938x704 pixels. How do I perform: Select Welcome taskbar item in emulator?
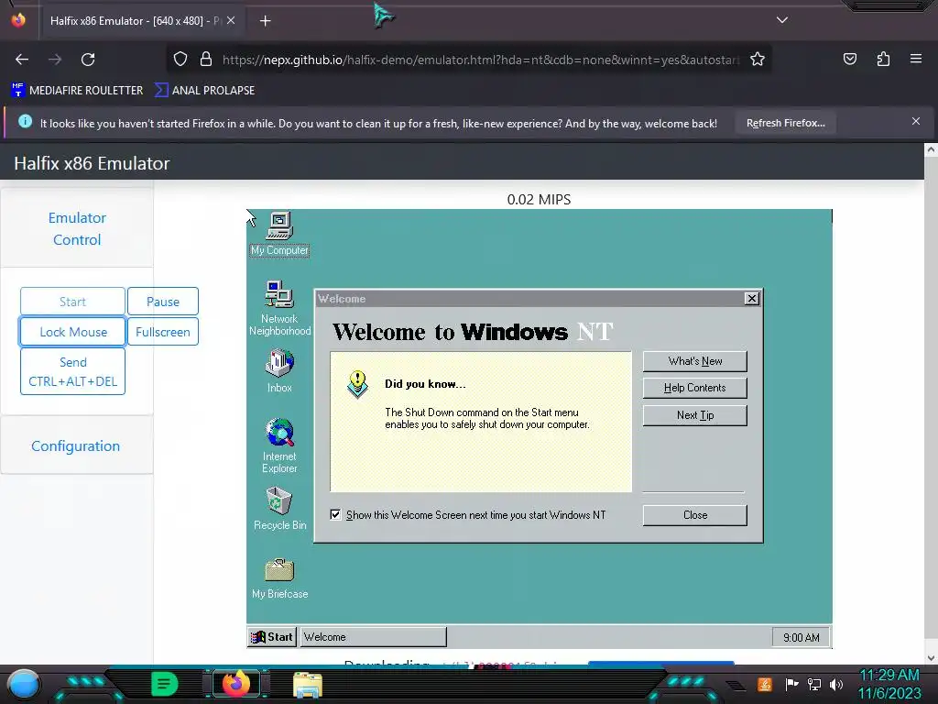point(374,637)
